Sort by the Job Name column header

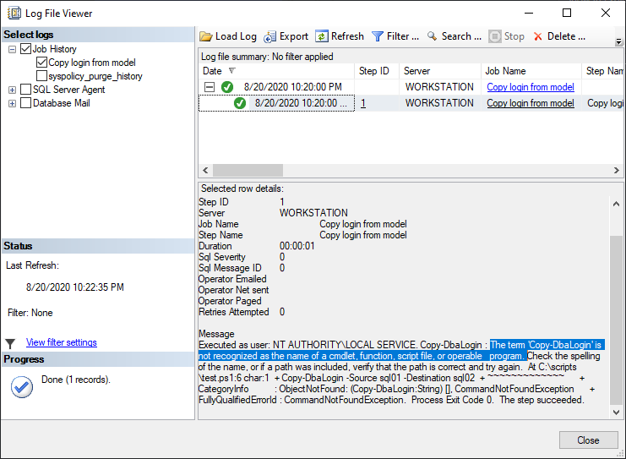point(531,71)
